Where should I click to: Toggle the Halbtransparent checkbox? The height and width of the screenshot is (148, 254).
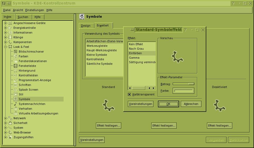point(129,94)
